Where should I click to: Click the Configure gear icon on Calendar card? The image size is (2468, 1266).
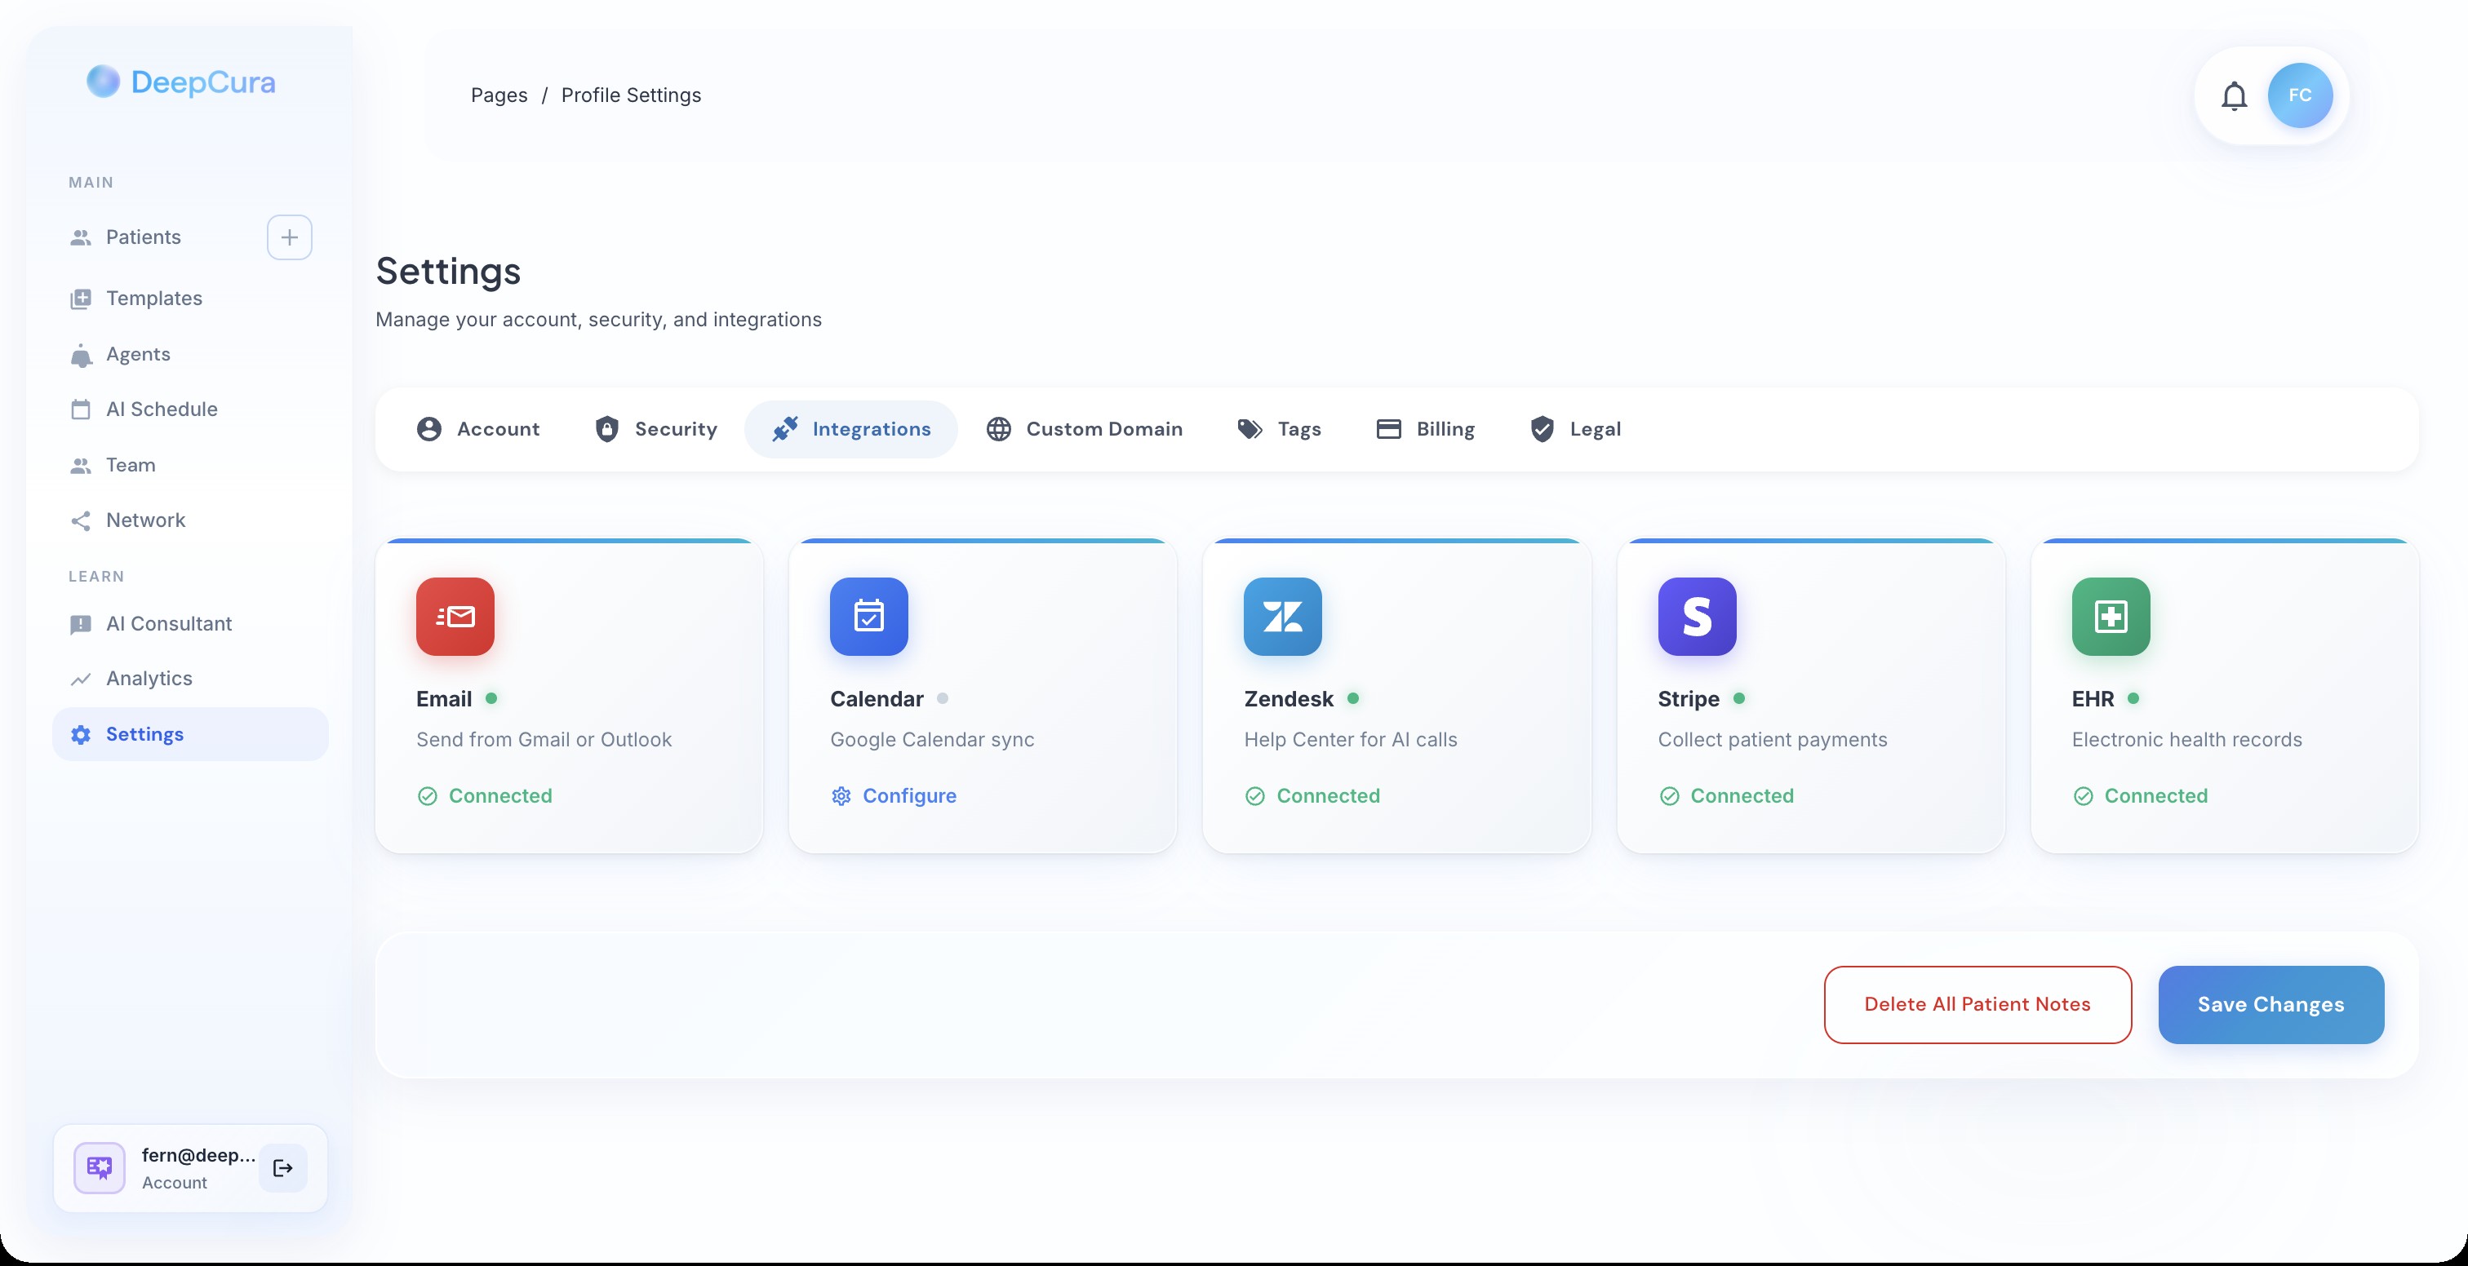841,796
